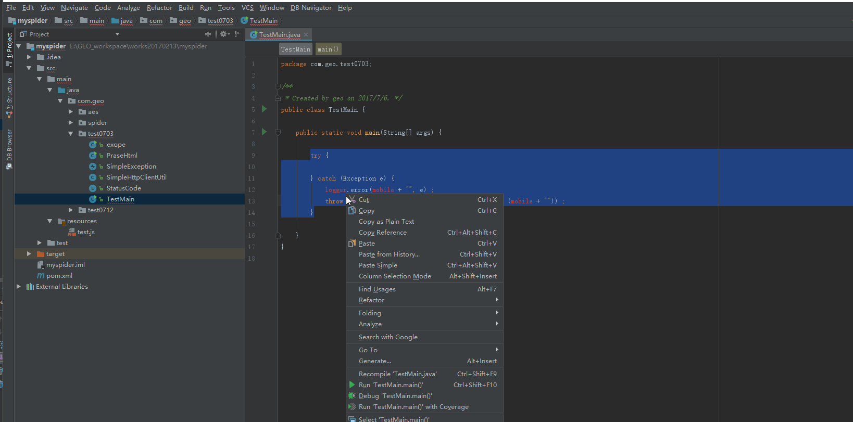The image size is (853, 422).
Task: Collapse the test0703 package node
Action: [x=71, y=134]
